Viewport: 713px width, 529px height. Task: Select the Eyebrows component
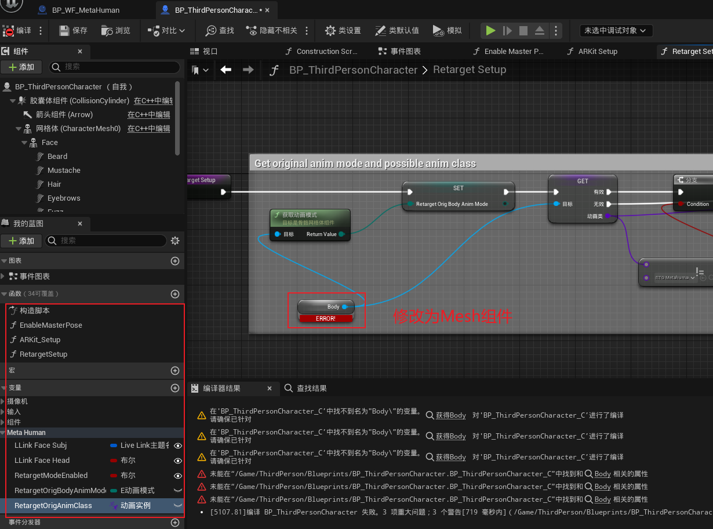(x=64, y=198)
